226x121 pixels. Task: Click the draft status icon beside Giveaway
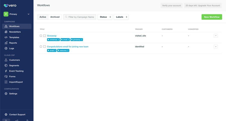[44, 36]
